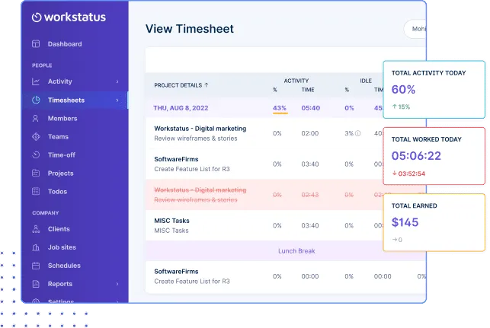Click the View Timesheet page title

point(190,29)
